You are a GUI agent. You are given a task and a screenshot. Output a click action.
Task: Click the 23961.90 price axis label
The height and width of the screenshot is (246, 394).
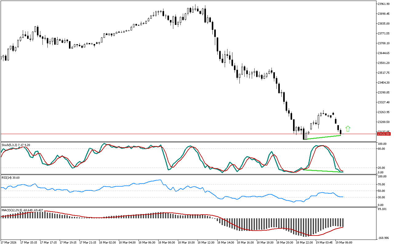point(384,4)
